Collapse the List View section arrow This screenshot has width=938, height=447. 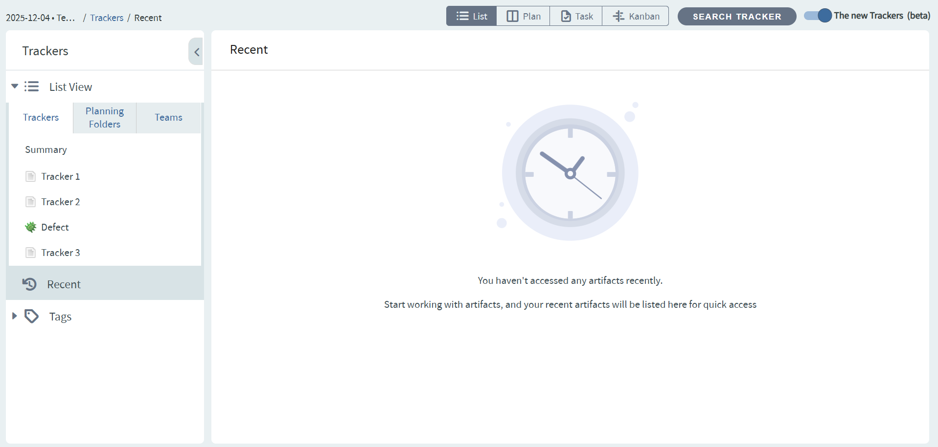(15, 86)
